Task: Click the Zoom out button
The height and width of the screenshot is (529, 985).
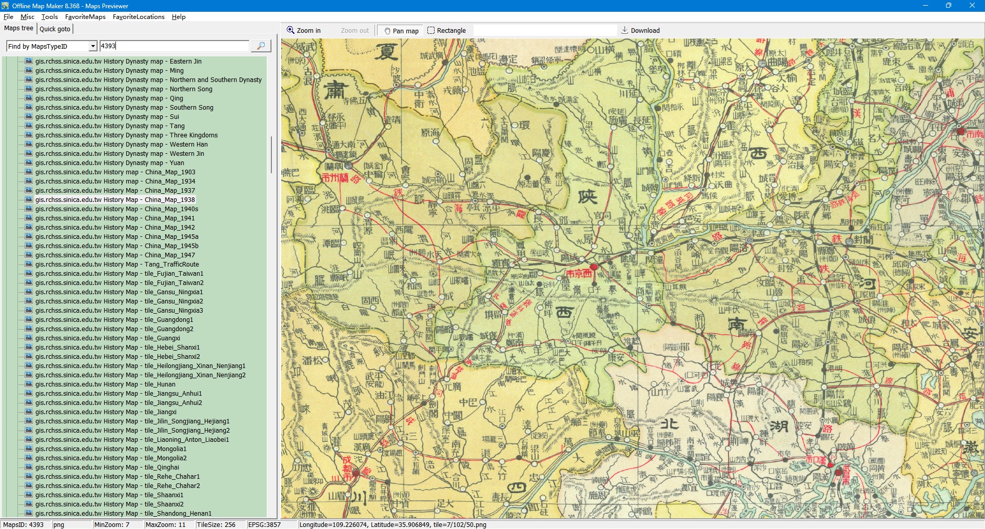Action: click(354, 31)
